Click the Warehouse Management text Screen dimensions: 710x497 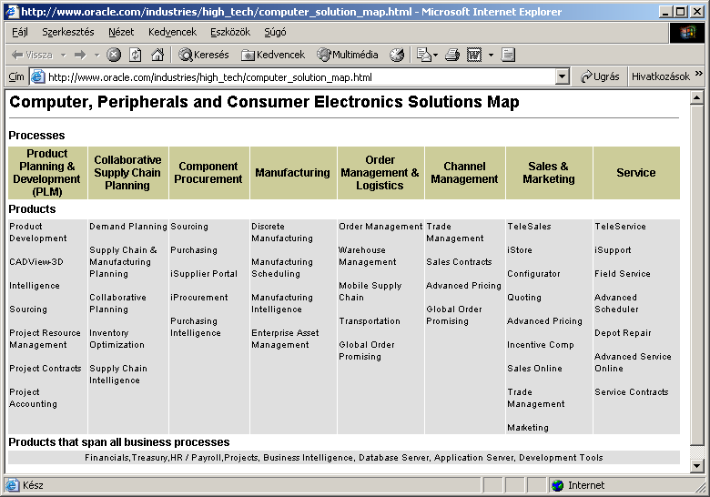pos(367,256)
